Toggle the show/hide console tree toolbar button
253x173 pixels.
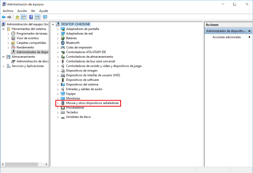click(23, 17)
